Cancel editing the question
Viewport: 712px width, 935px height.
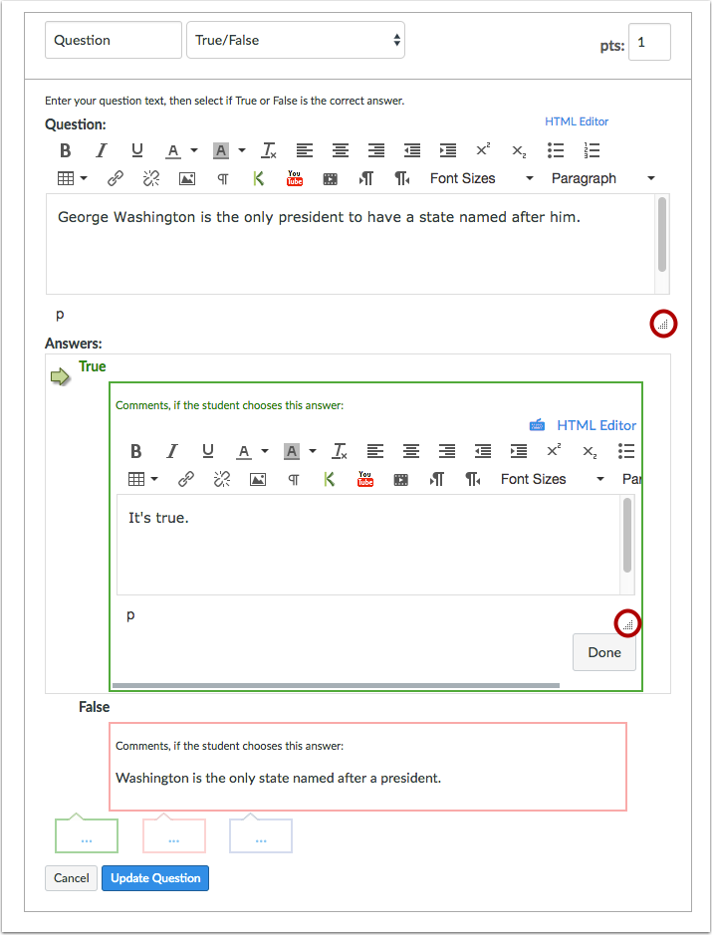coord(71,878)
